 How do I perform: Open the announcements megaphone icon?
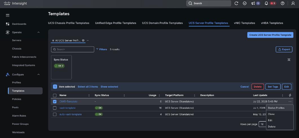[253, 3]
